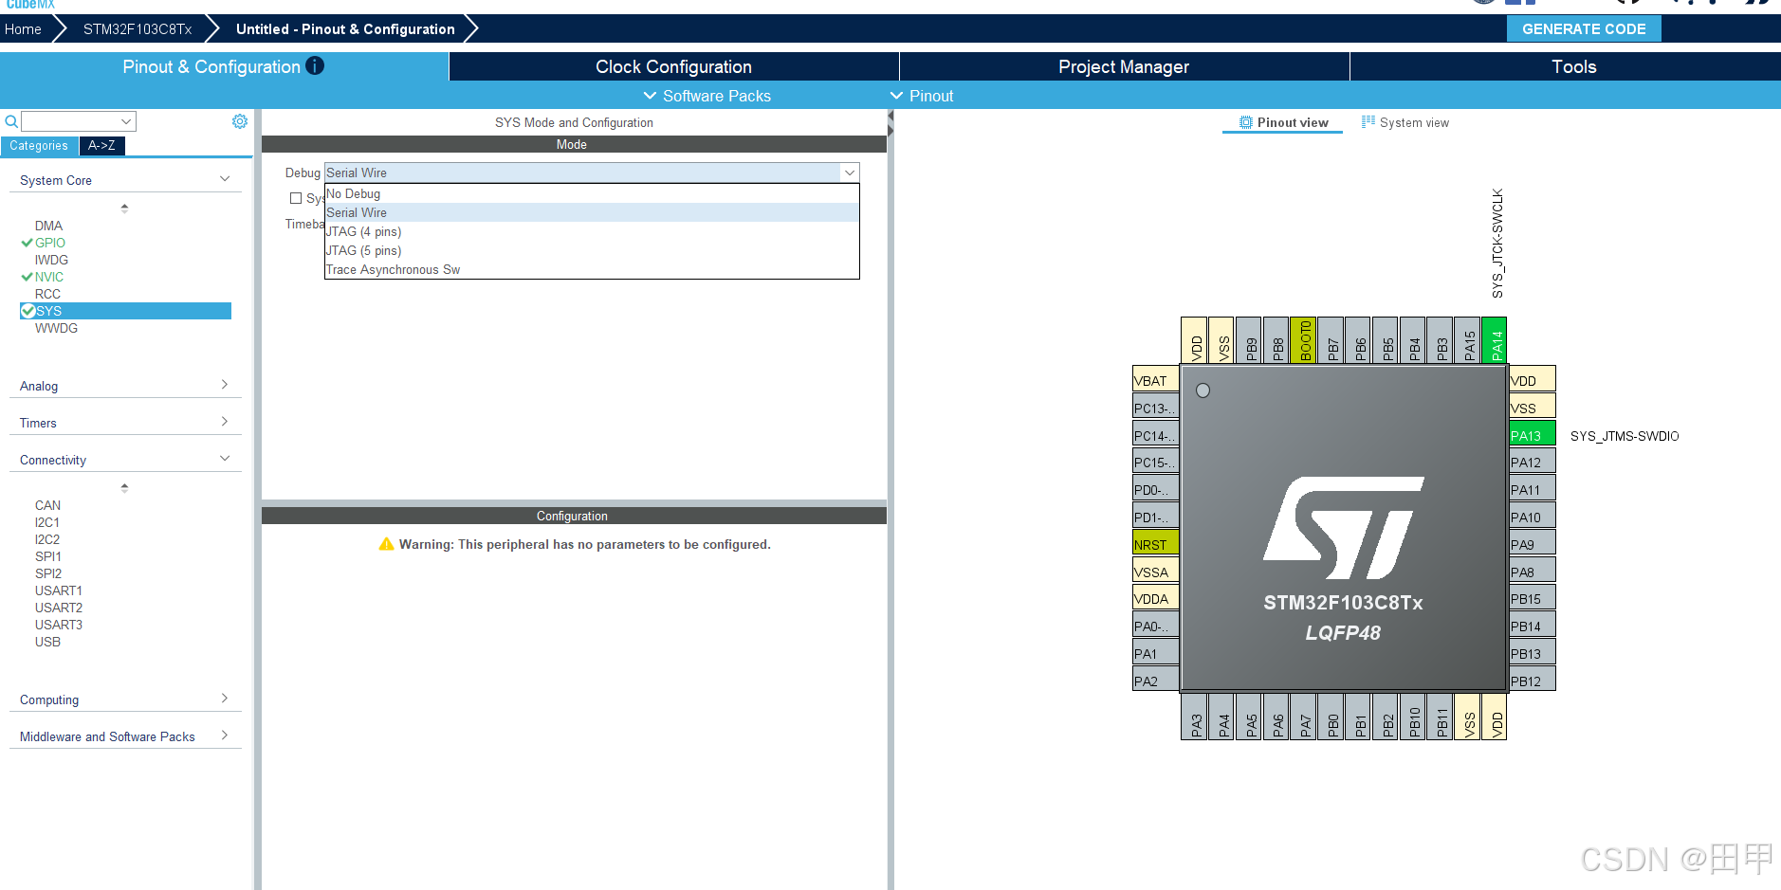This screenshot has width=1781, height=890.
Task: Select DMA under System Core
Action: (48, 226)
